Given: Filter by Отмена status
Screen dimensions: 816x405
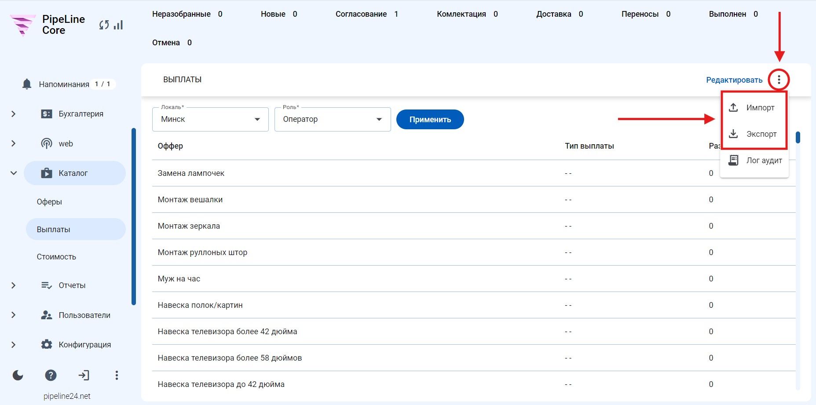Looking at the screenshot, I should point(172,43).
